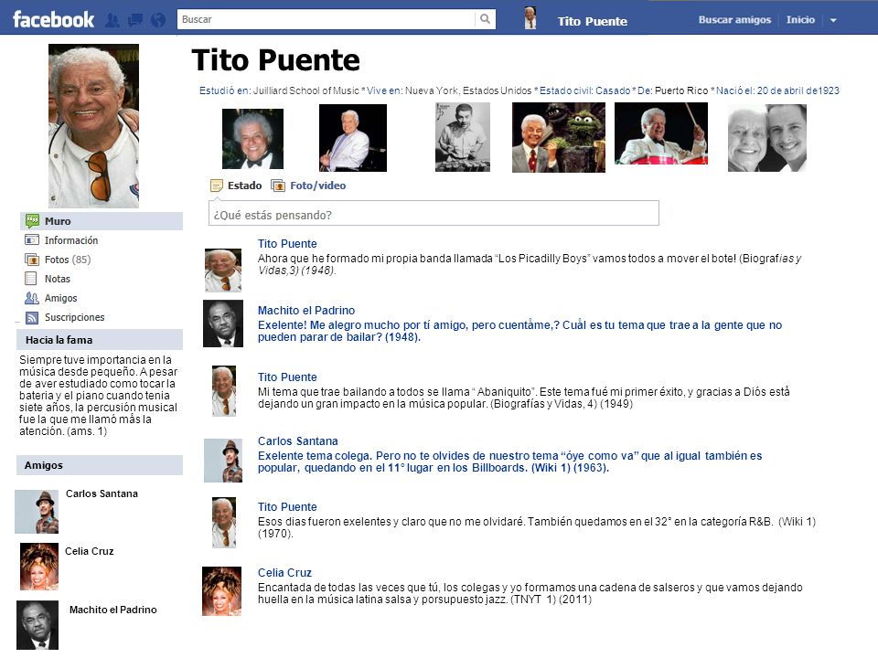Screen dimensions: 878x658
Task: Open the two smiling men photo thumbnail
Action: tap(767, 138)
